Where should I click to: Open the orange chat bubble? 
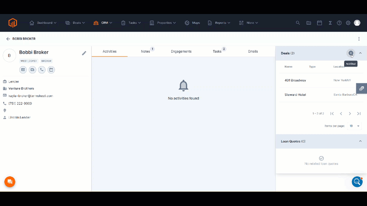click(x=10, y=182)
